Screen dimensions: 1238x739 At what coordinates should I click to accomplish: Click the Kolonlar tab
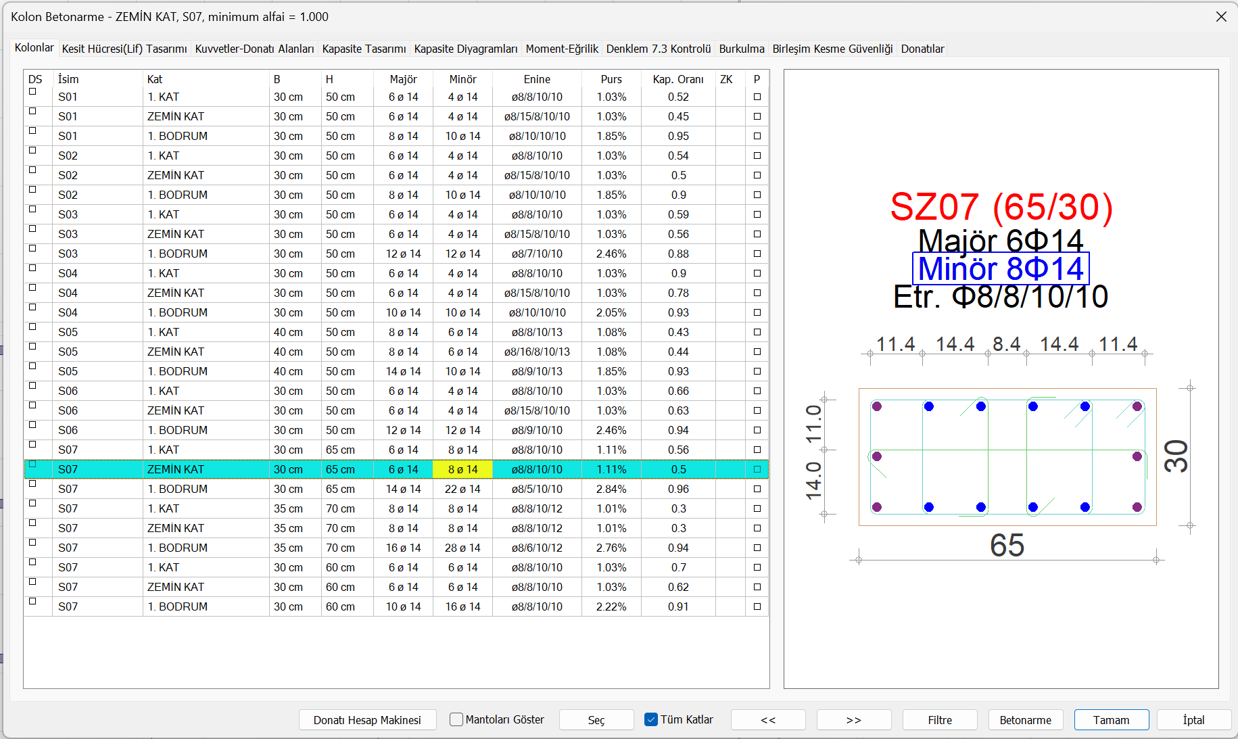34,47
